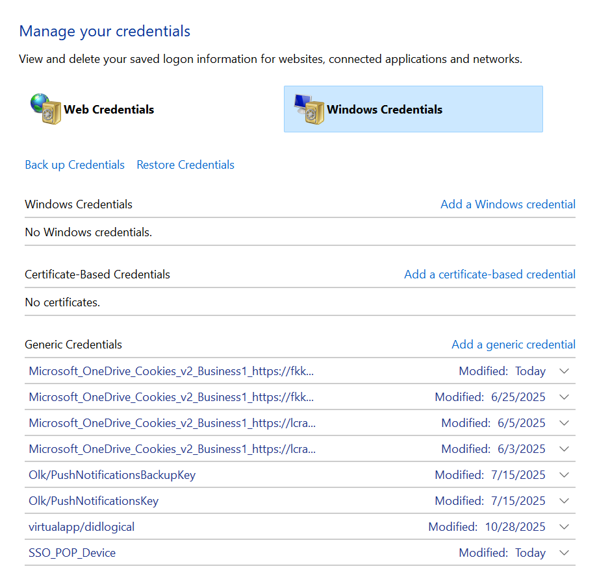Viewport: 597px width, 573px height.
Task: Click the Web Credentials globe and safe icon
Action: pyautogui.click(x=45, y=109)
